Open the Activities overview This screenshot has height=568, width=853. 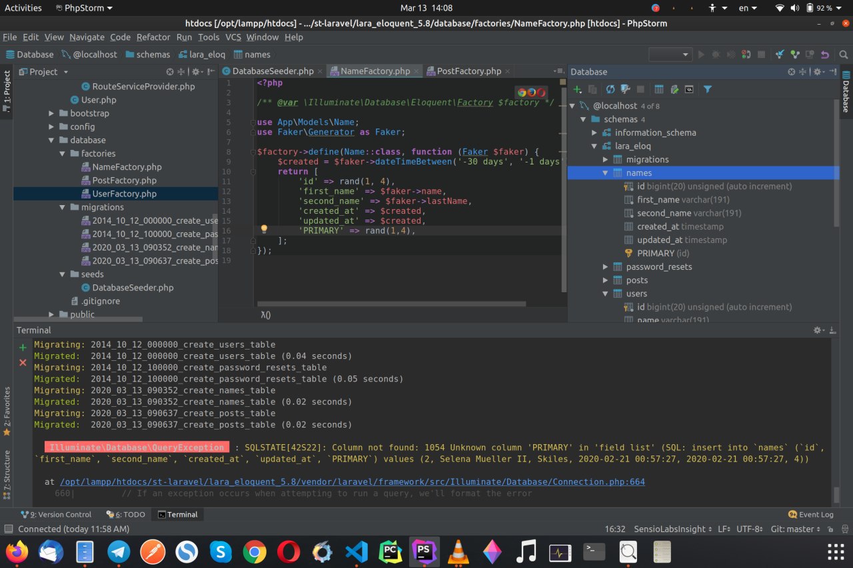point(23,8)
